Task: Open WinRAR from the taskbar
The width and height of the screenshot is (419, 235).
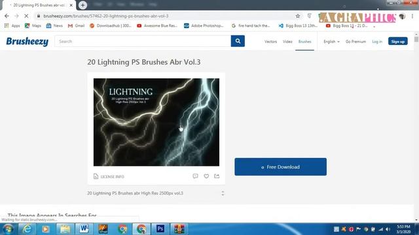Action: coord(179,229)
